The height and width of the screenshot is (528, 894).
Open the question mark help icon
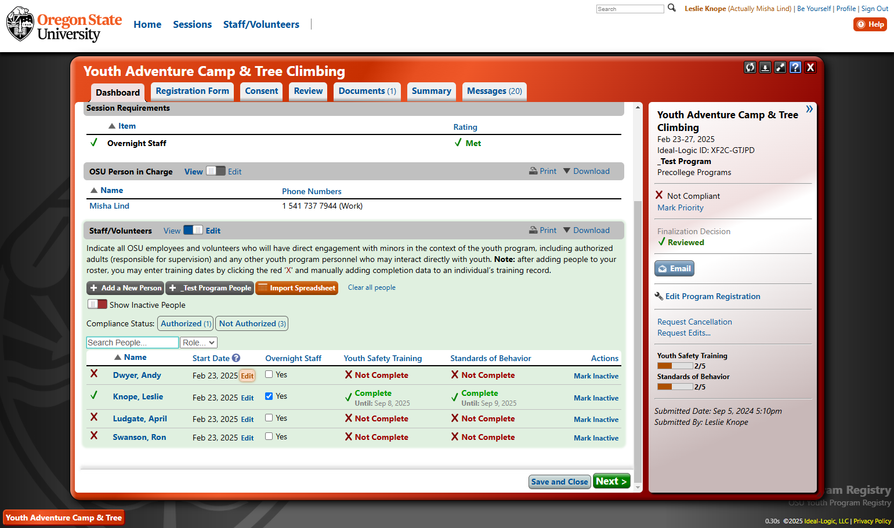pyautogui.click(x=795, y=67)
